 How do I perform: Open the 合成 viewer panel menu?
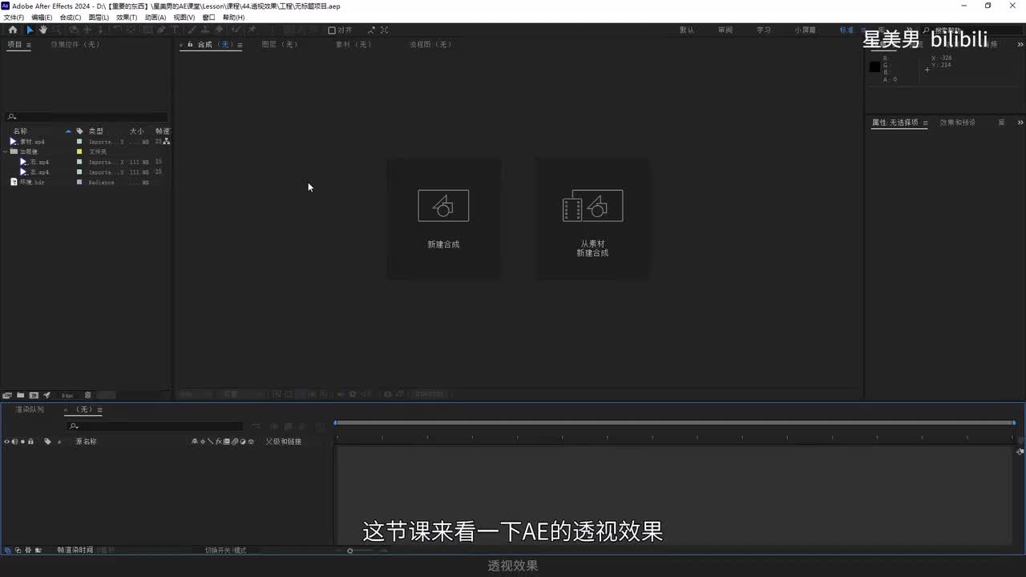[x=240, y=46]
